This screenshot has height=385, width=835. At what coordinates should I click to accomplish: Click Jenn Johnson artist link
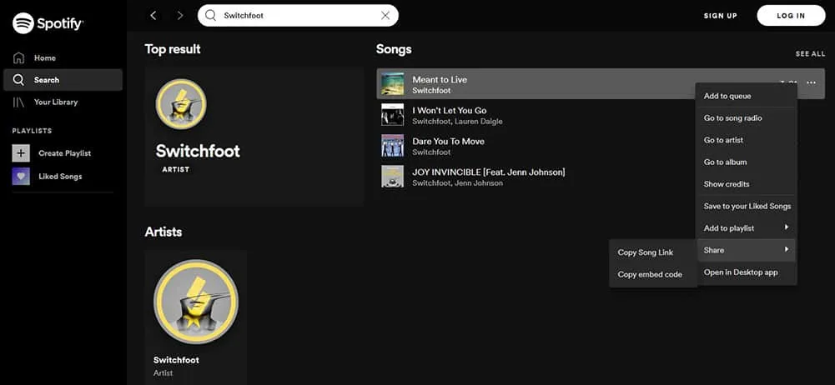click(479, 183)
